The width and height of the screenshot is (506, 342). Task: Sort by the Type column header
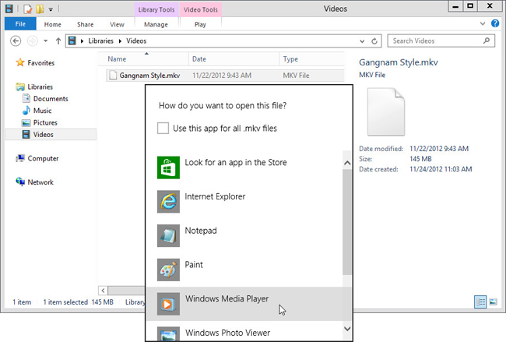[x=311, y=58]
